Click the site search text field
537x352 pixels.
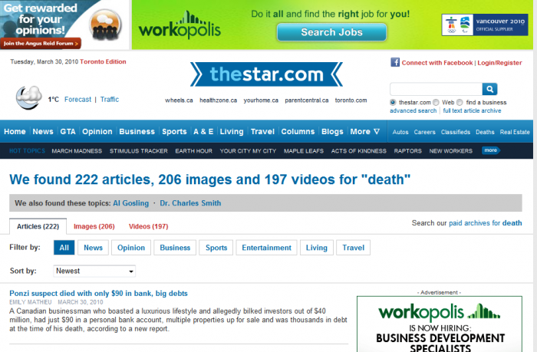coord(436,89)
